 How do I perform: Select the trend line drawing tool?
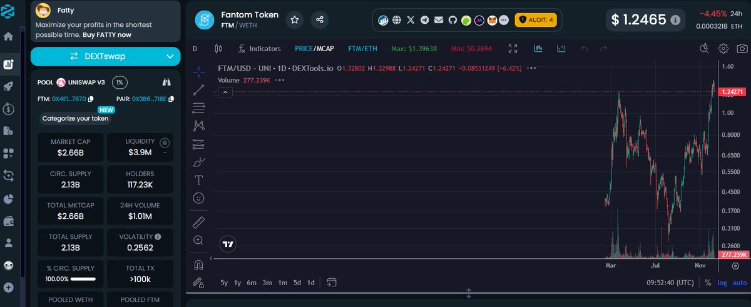[198, 89]
